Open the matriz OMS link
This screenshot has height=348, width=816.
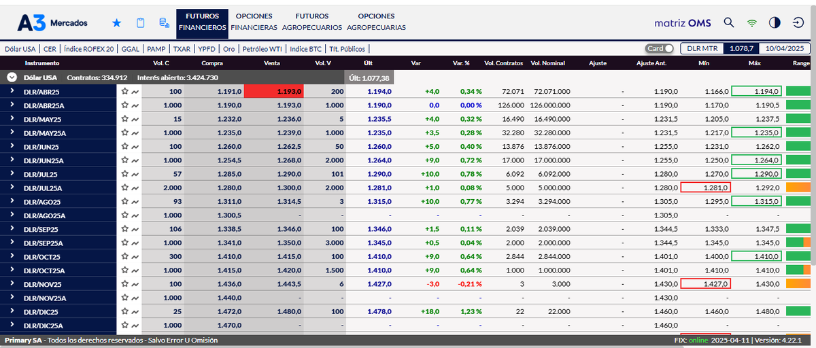tap(683, 22)
